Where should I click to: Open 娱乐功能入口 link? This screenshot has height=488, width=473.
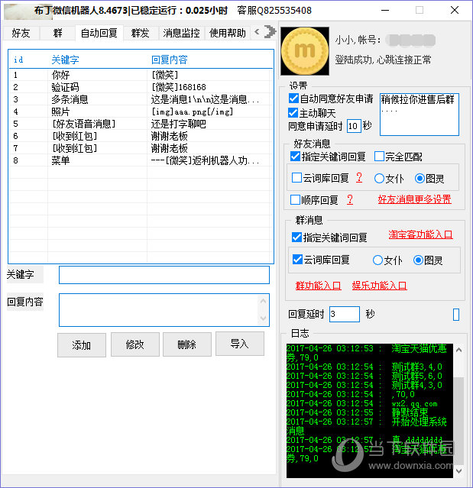[x=379, y=286]
